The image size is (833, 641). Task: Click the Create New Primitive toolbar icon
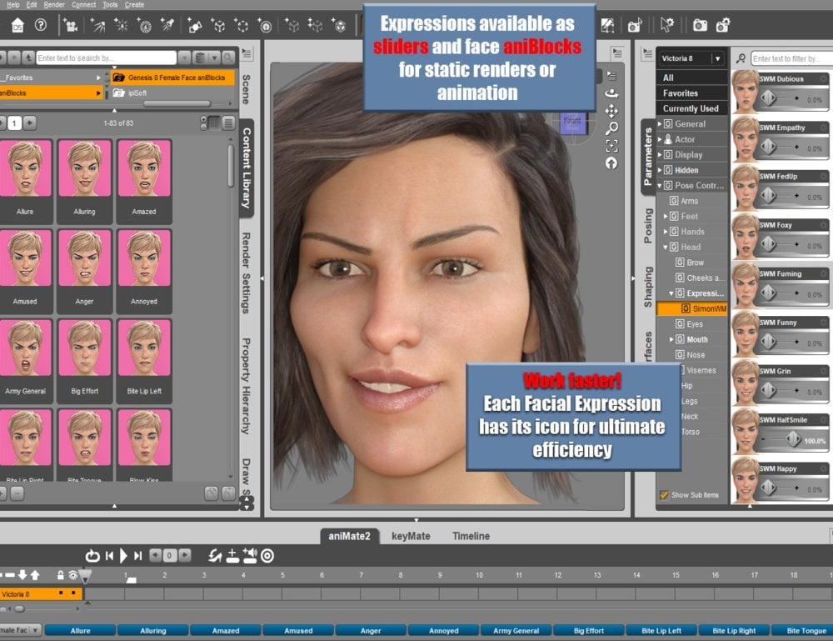click(219, 27)
